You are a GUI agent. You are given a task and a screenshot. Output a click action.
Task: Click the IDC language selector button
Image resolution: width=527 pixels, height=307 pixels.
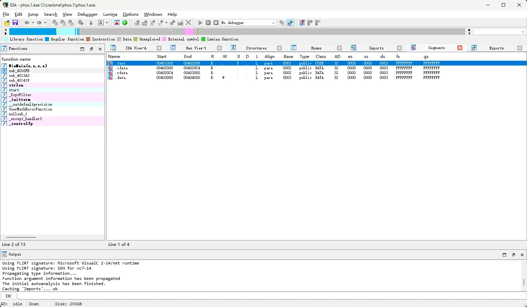[x=9, y=296]
